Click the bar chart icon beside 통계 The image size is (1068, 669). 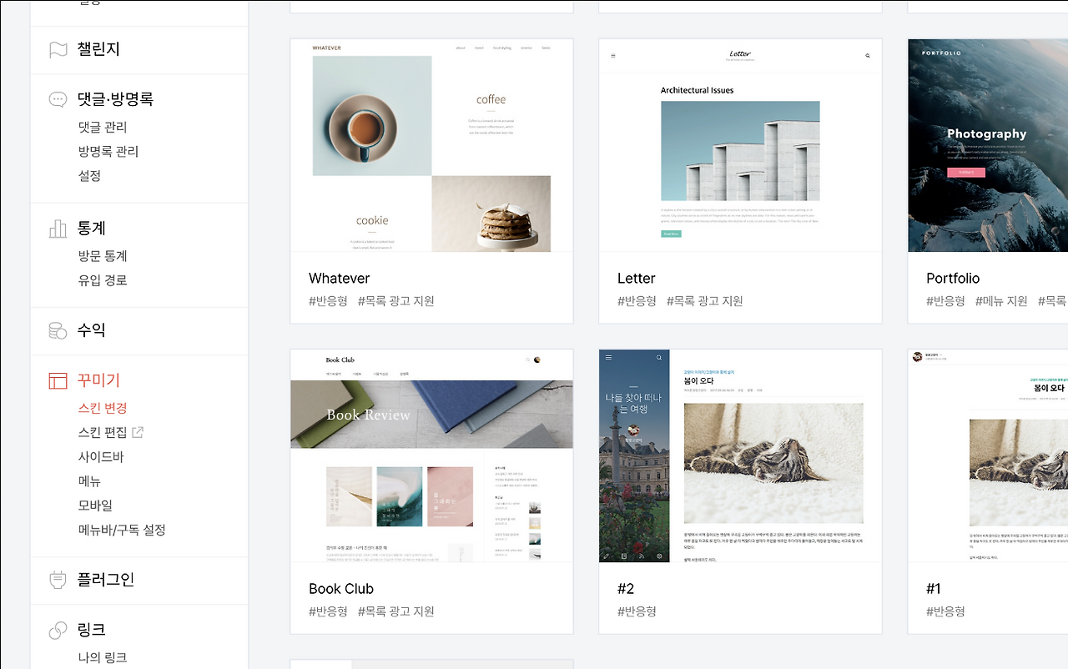[58, 229]
